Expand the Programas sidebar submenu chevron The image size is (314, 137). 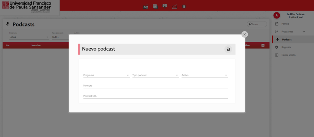(303, 32)
